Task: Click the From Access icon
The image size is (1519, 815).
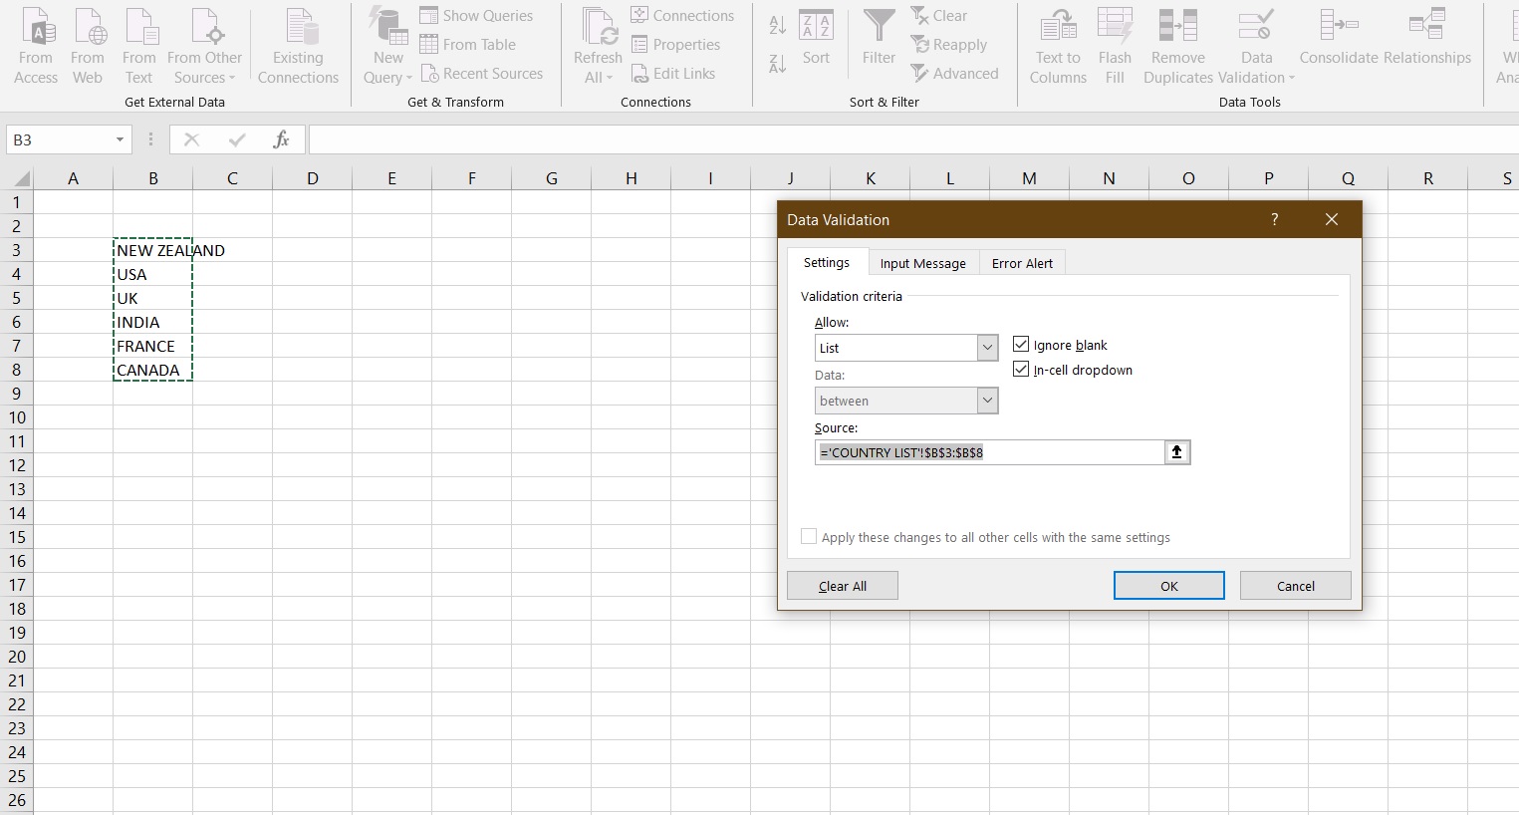Action: (x=36, y=46)
